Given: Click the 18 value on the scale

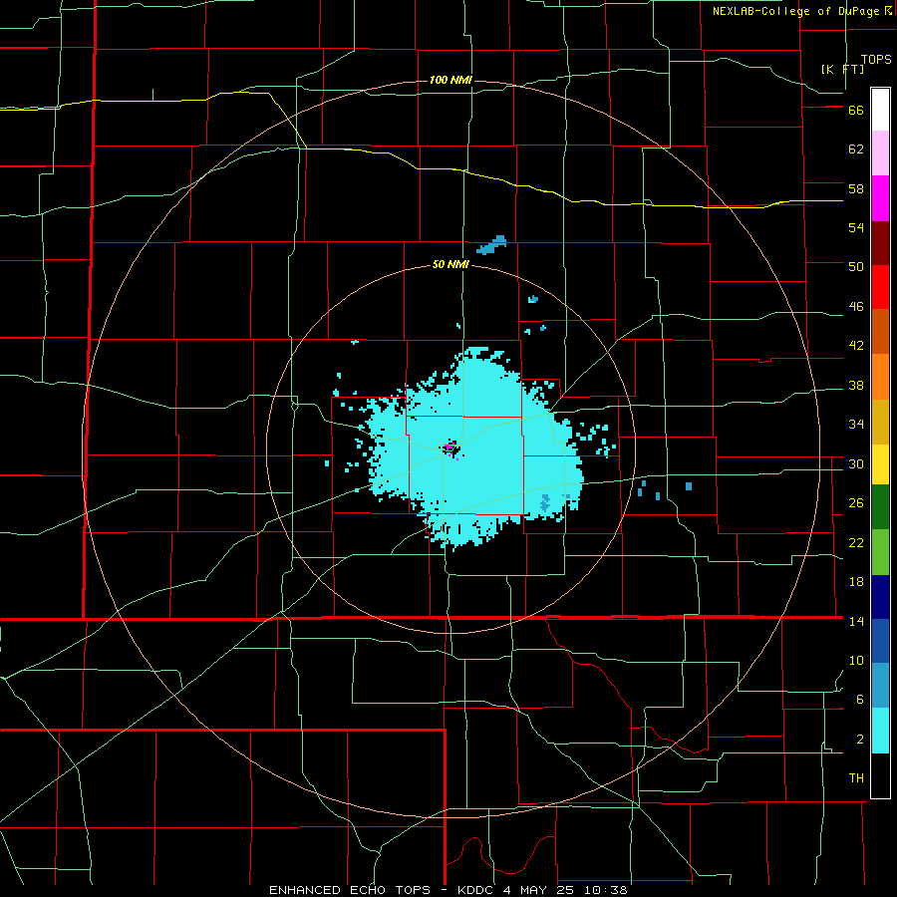Looking at the screenshot, I should 856,582.
